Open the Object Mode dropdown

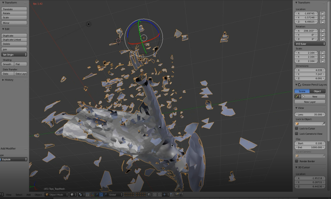click(57, 195)
